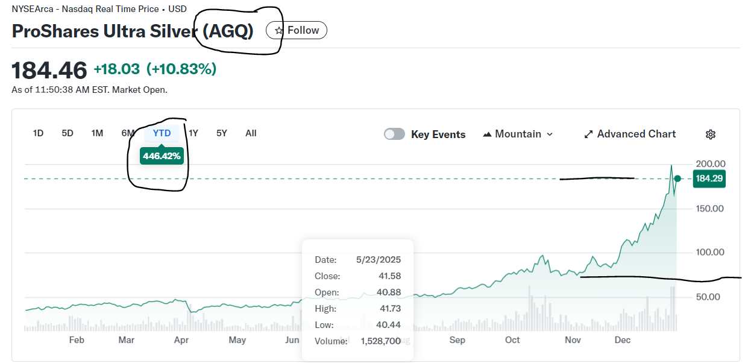Screen dimensions: 745x363
Task: Click the 446.42% YTD return badge
Action: [x=162, y=156]
